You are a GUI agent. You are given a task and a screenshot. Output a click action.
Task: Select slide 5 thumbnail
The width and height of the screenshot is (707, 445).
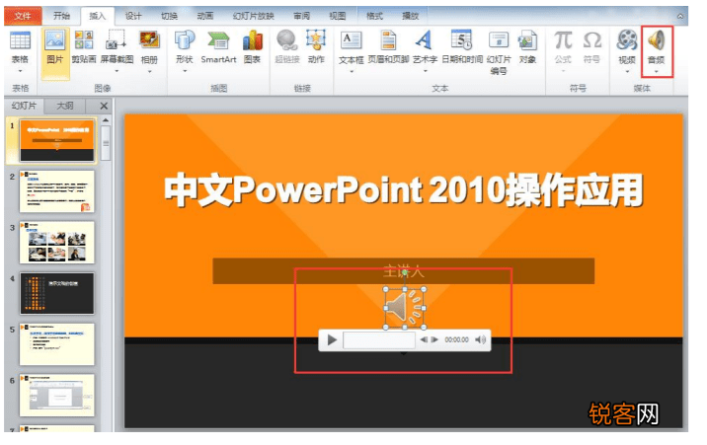pyautogui.click(x=57, y=344)
